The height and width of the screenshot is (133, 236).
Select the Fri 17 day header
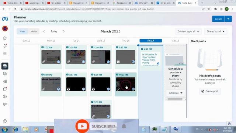pos(151,41)
